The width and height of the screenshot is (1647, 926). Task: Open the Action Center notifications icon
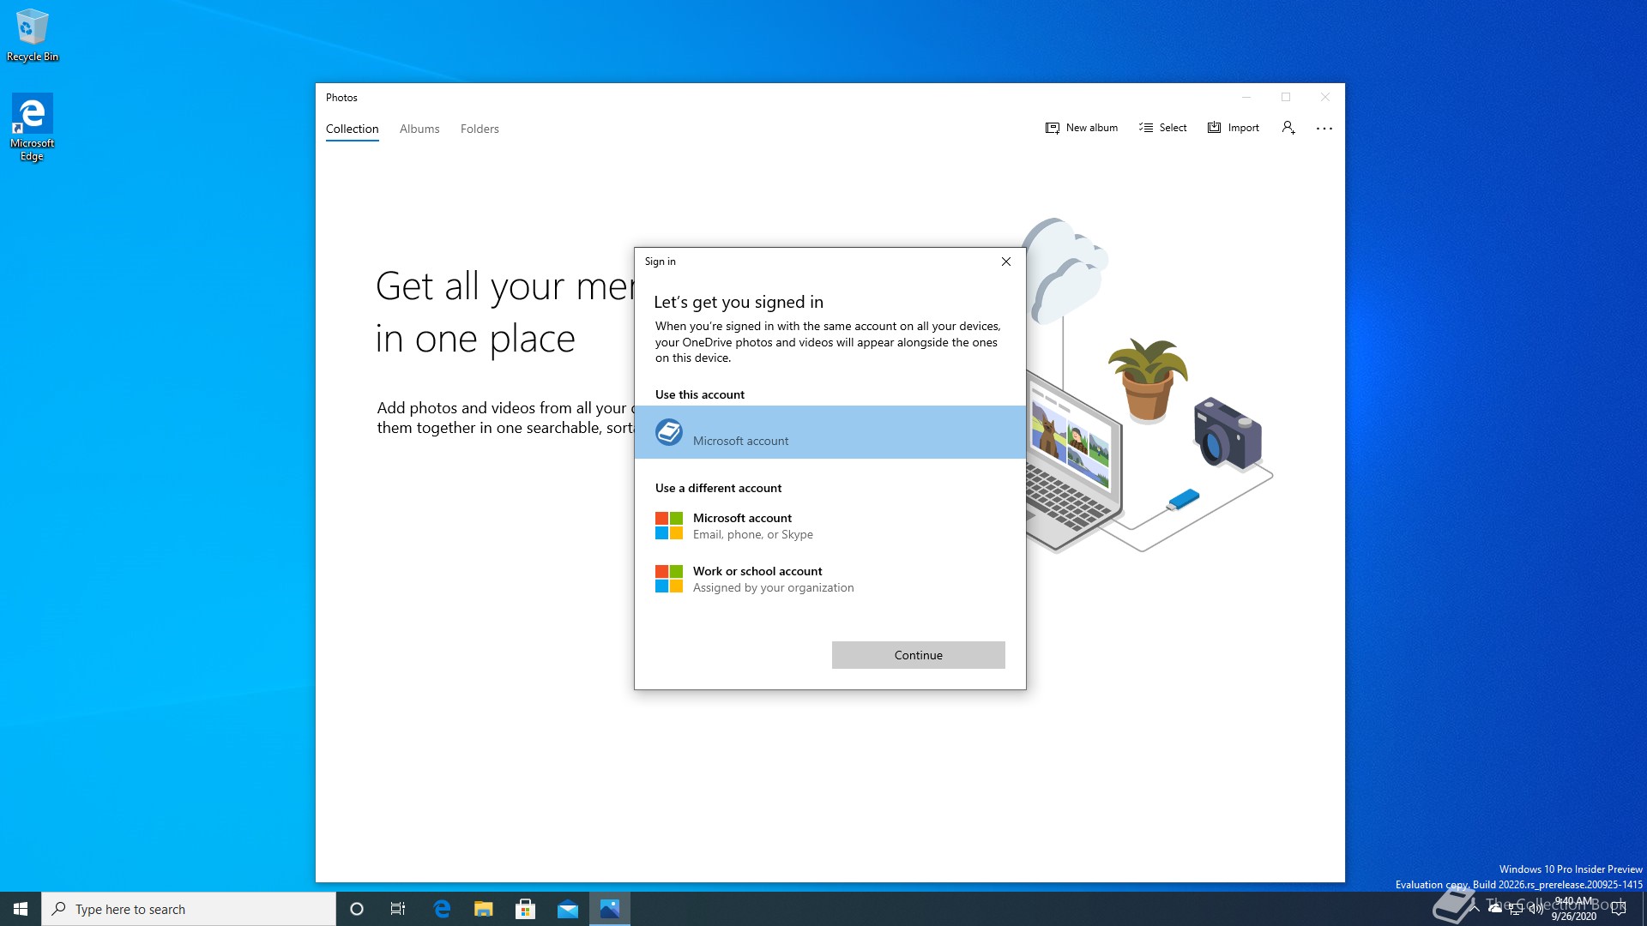coord(1619,909)
